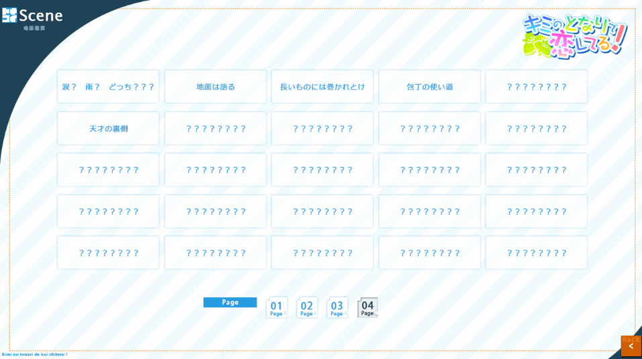This screenshot has width=642, height=359.
Task: Click the orange Back button
Action: 631,346
